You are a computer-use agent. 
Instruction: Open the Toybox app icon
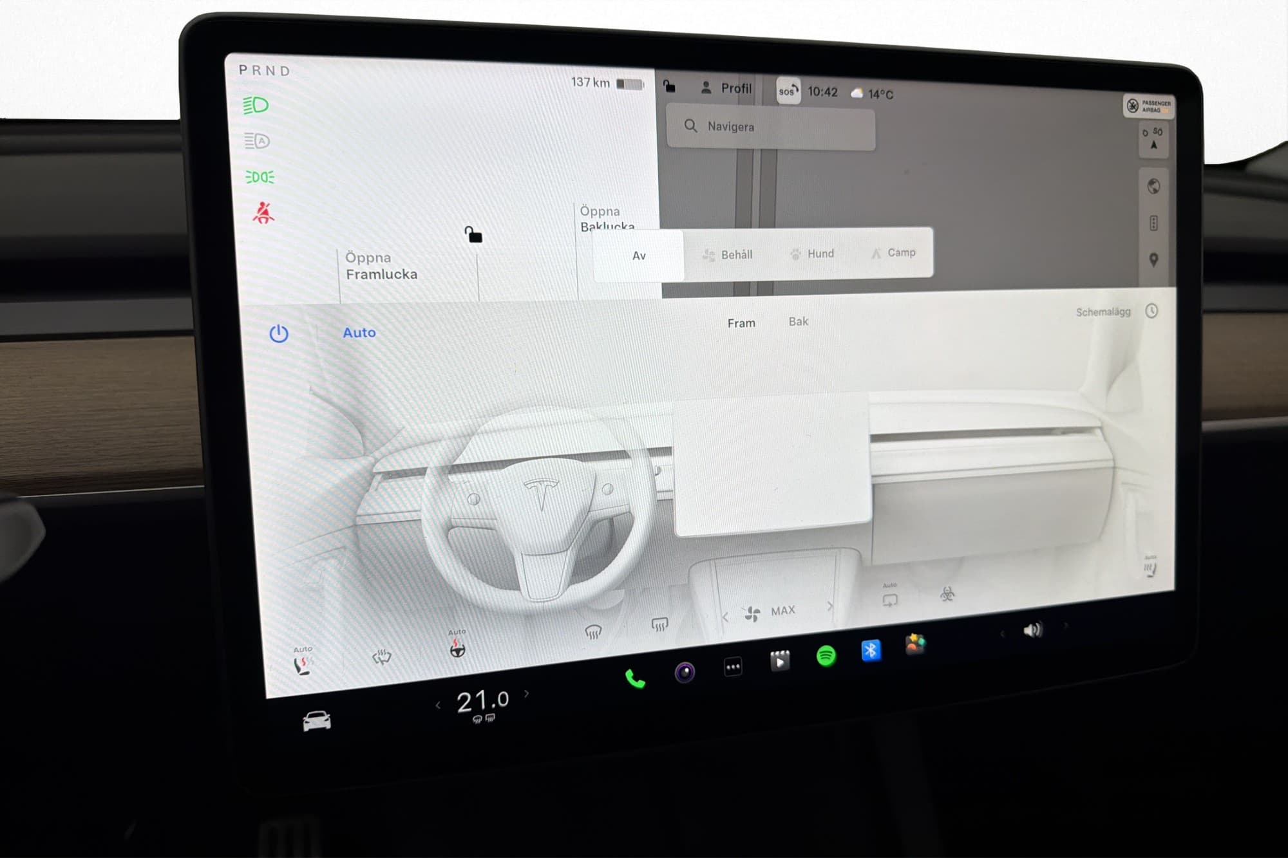tap(915, 644)
